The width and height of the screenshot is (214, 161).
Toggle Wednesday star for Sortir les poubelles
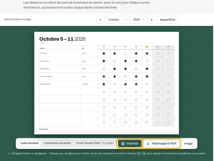pos(125,76)
